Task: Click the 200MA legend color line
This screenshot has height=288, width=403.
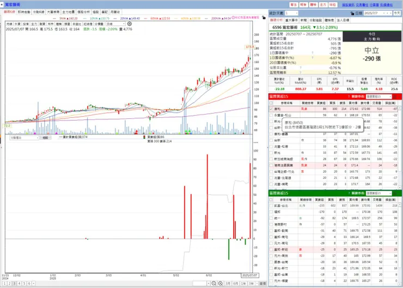Action: pos(207,19)
